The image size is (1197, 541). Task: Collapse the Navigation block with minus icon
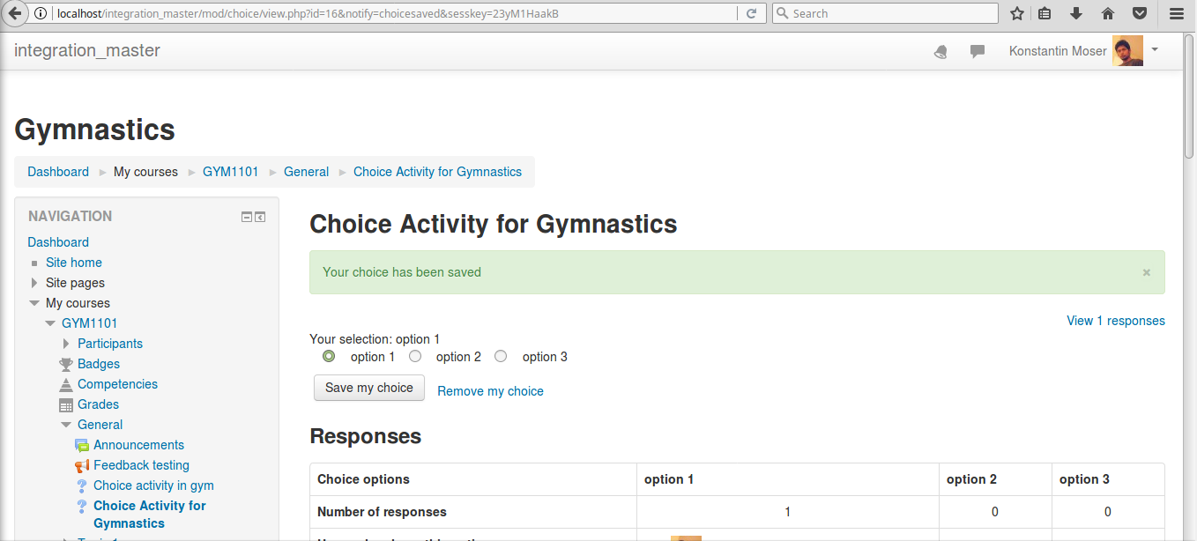click(x=247, y=217)
